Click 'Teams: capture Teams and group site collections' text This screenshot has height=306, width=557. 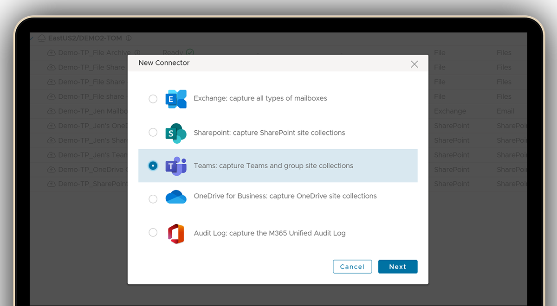click(273, 166)
